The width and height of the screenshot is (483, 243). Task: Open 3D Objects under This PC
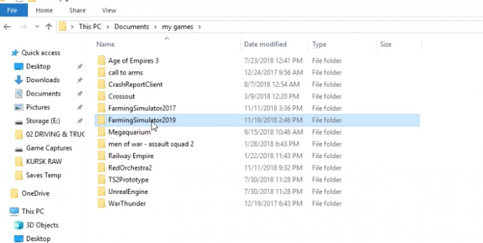point(42,225)
